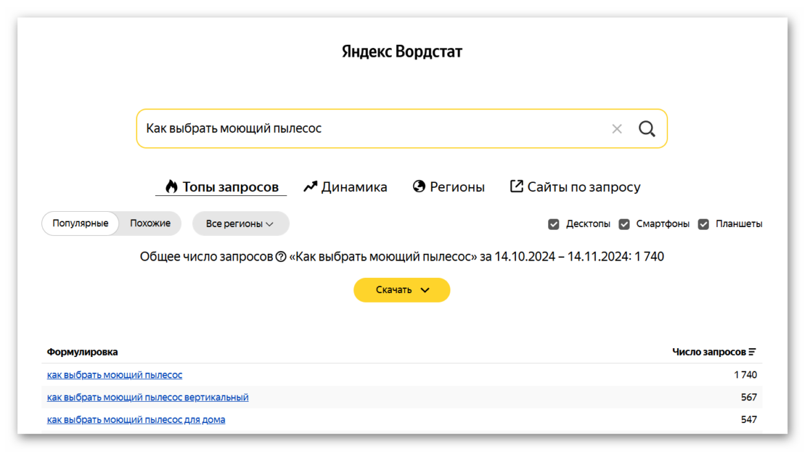Click the flame icon of Топы запросов
Image resolution: width=810 pixels, height=465 pixels.
172,187
